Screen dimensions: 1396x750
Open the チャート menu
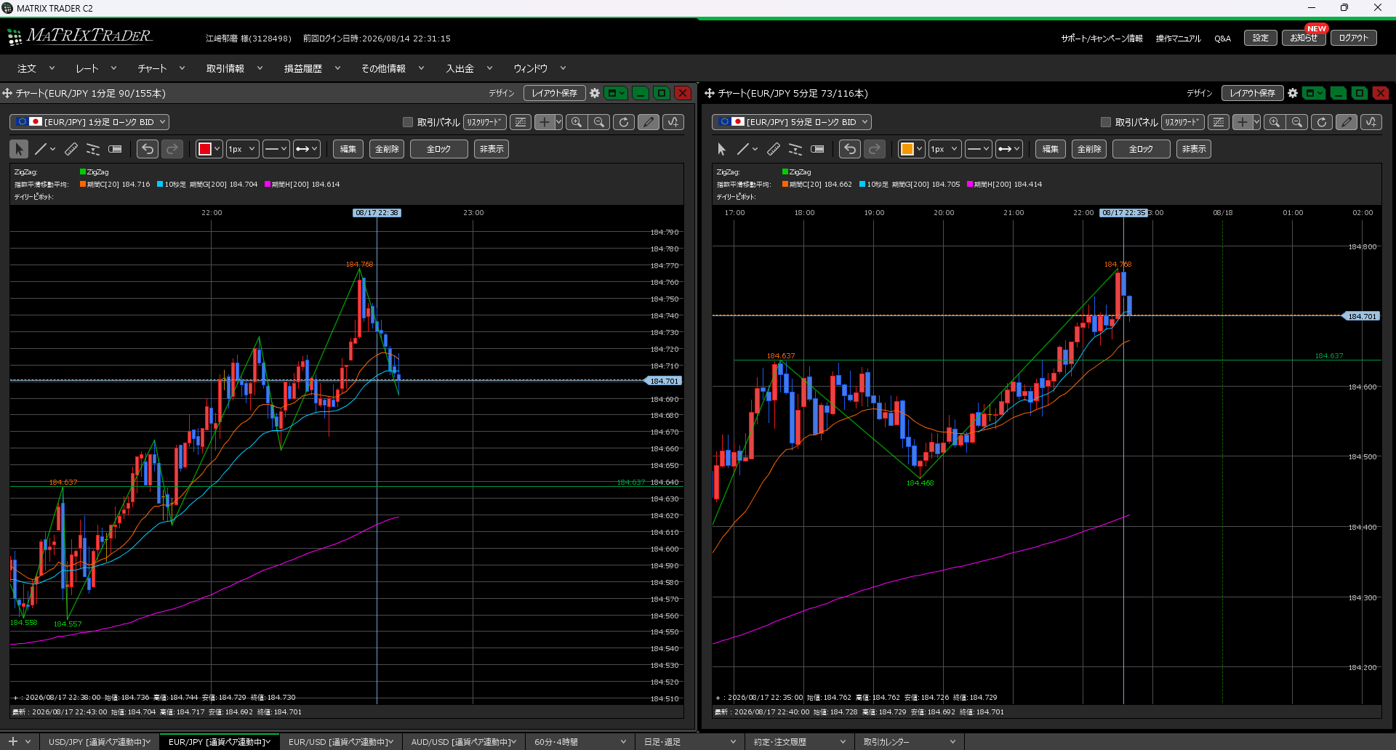(x=161, y=68)
